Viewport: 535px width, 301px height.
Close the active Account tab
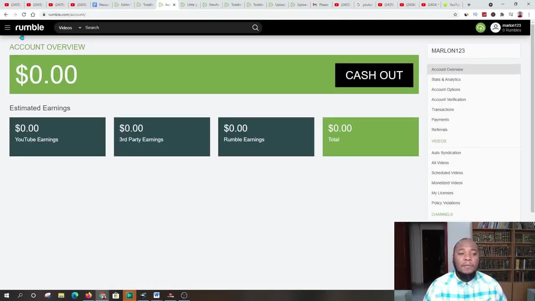[x=174, y=5]
